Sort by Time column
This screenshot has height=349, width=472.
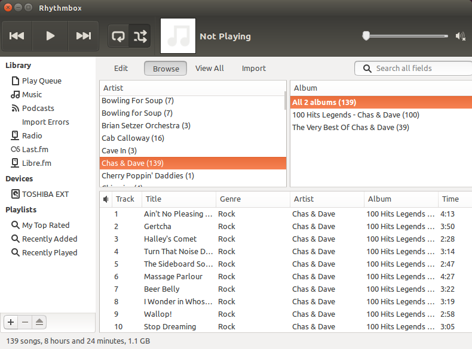point(455,199)
